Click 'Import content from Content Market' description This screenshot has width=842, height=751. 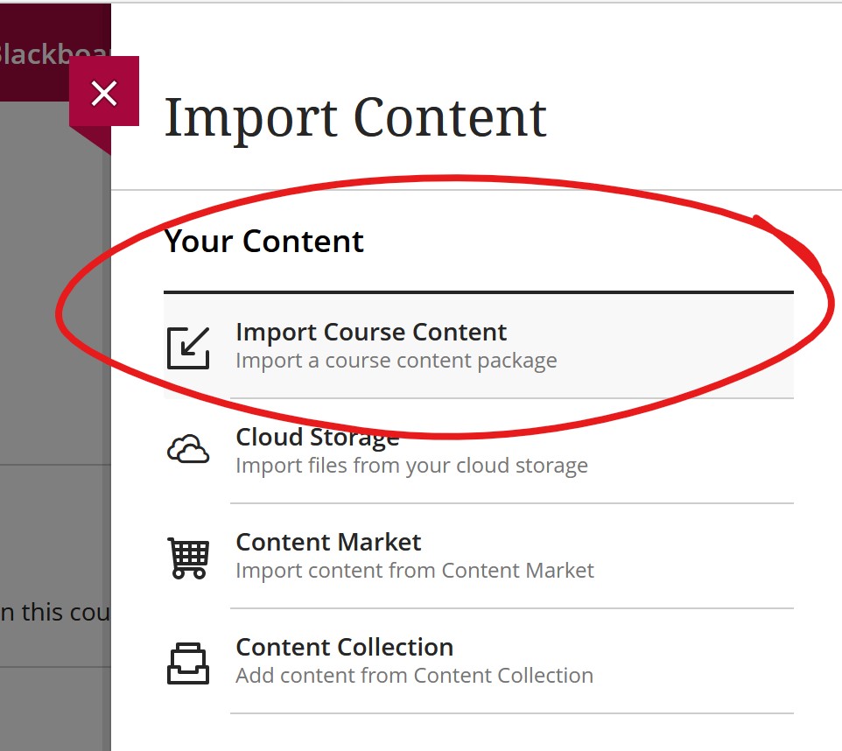tap(415, 570)
